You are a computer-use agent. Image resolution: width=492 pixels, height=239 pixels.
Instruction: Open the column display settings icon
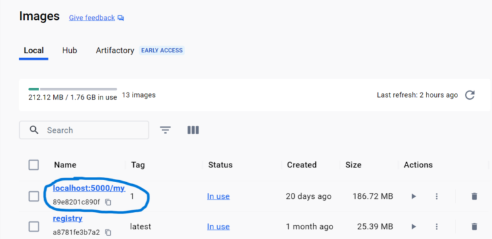coord(193,130)
